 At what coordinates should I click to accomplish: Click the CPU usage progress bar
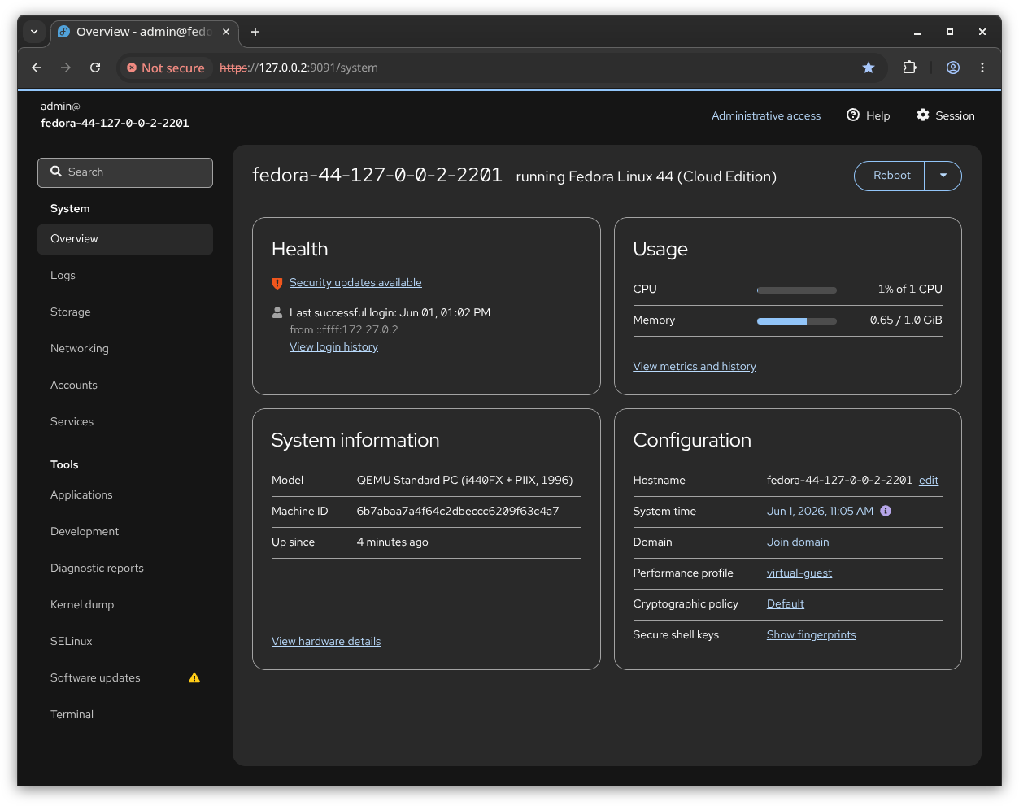tap(797, 290)
